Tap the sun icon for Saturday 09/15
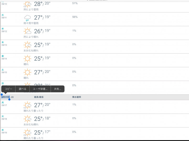 point(27,72)
